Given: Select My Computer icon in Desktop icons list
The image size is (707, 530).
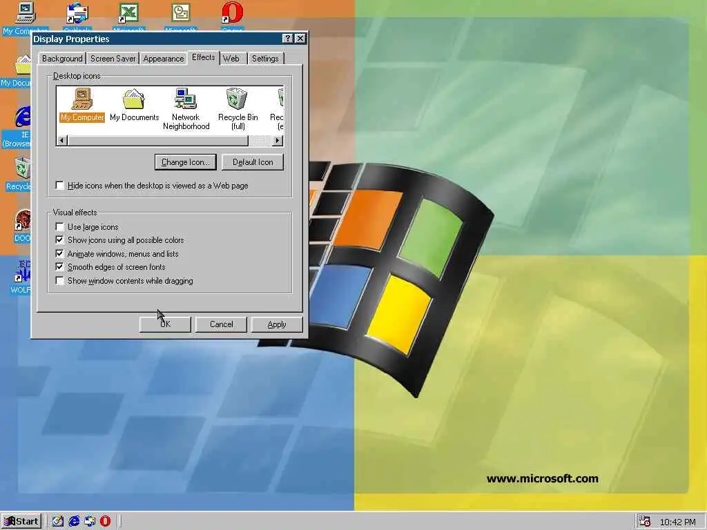Looking at the screenshot, I should 82,105.
